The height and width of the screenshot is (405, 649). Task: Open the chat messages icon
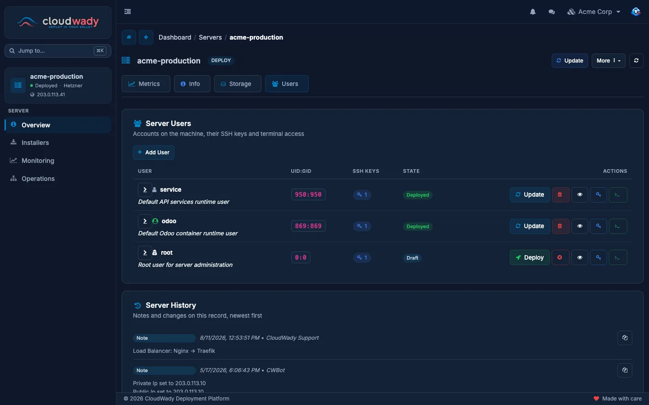click(551, 12)
